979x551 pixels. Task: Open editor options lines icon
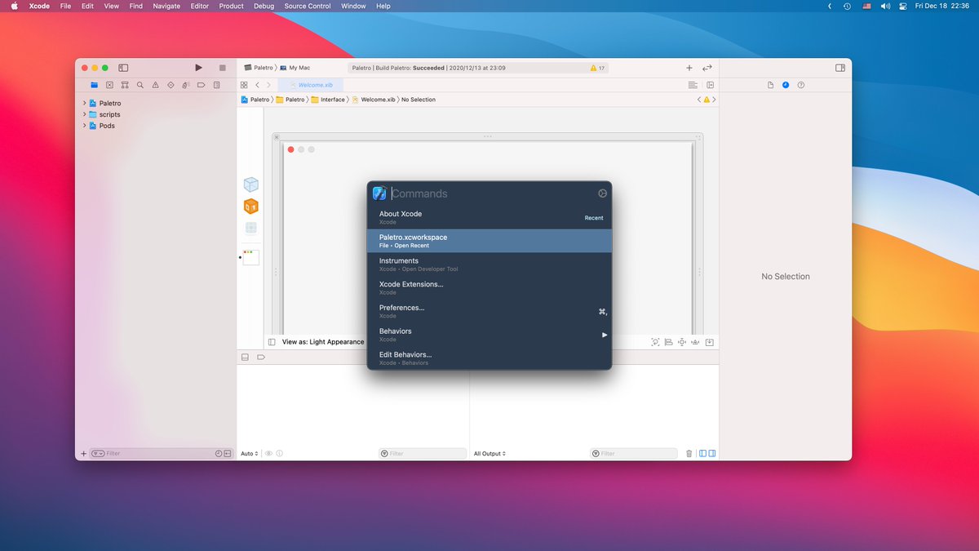coord(693,85)
